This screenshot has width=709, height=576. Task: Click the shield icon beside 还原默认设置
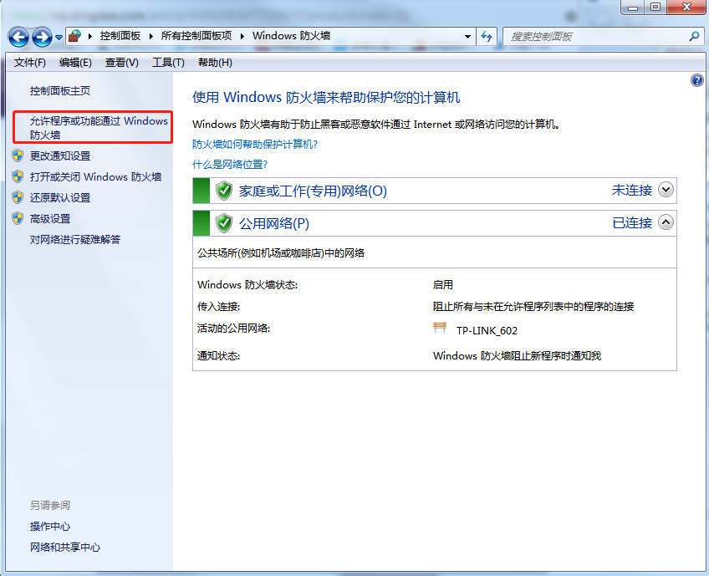point(18,197)
